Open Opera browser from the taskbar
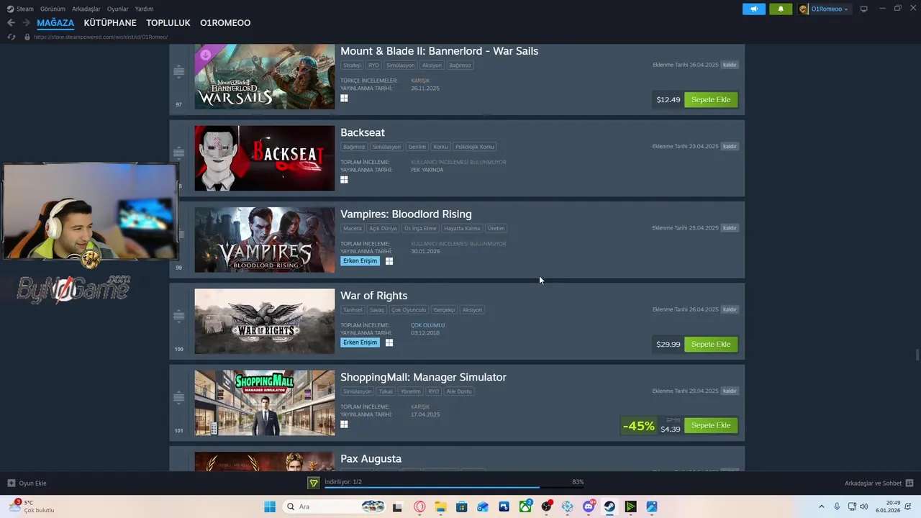The height and width of the screenshot is (518, 921). pyautogui.click(x=419, y=506)
